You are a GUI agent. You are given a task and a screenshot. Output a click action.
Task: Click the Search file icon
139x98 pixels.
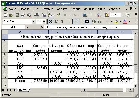(29, 15)
